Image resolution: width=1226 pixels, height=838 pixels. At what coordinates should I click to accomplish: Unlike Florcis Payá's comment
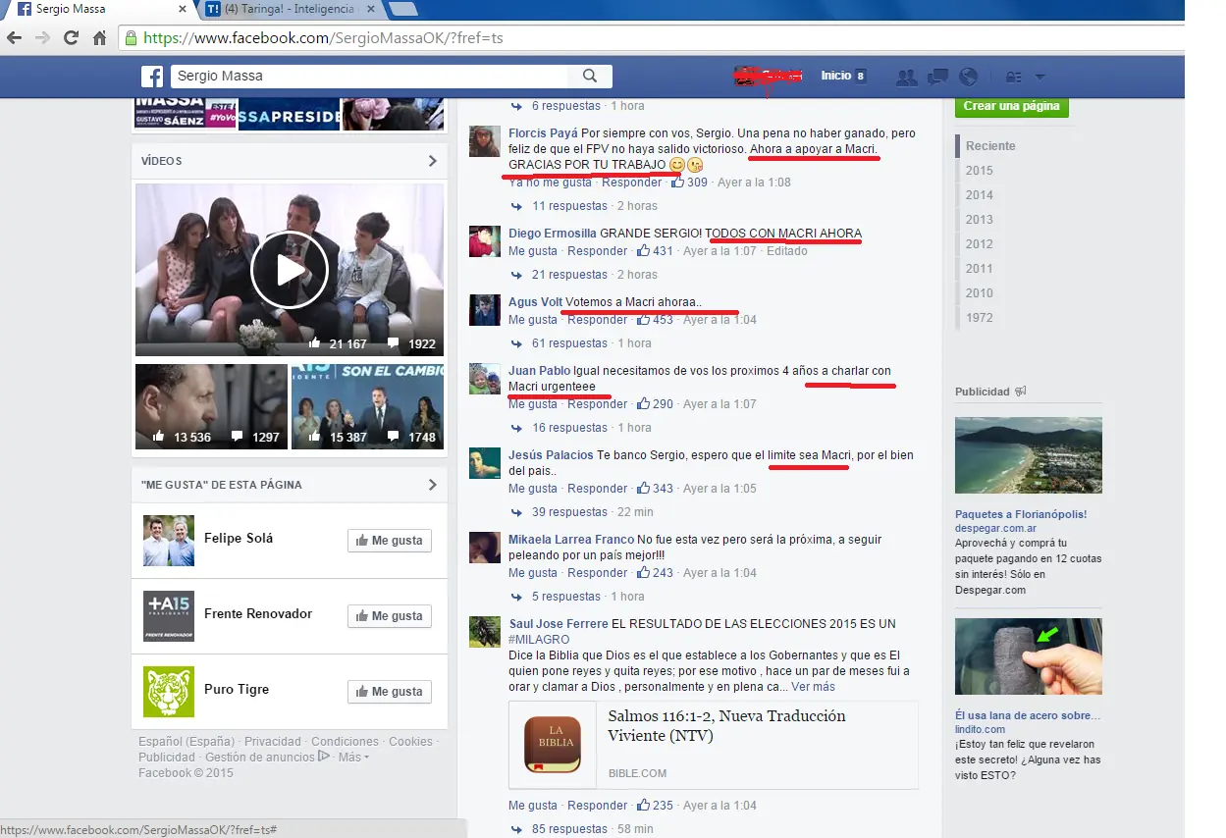click(550, 183)
